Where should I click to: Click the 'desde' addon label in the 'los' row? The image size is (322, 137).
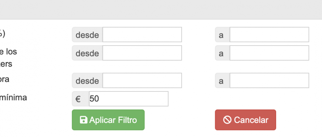[87, 53]
